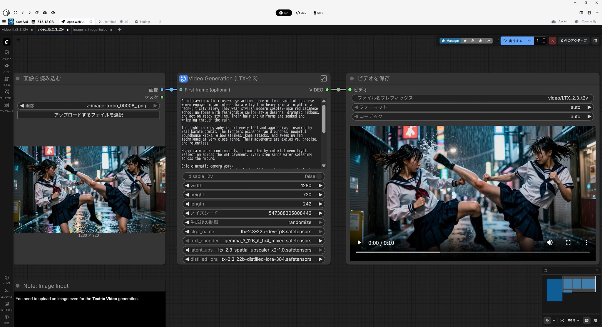Expand the Video Generation subgraph node

coord(323,78)
